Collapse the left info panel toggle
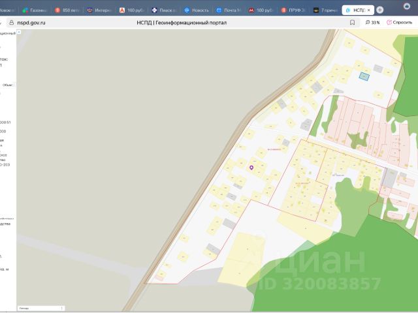Screen dimensions: 418x313 pos(19,32)
